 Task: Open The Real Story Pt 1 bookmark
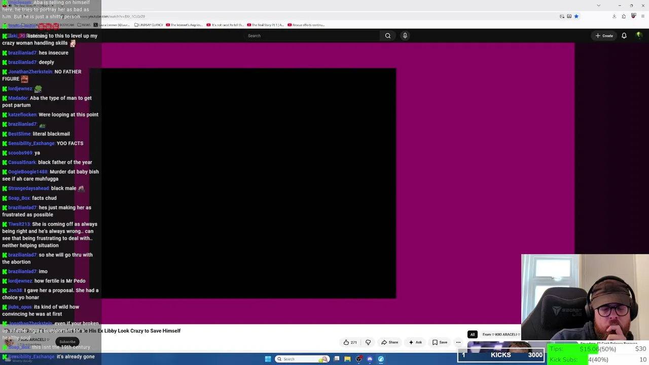coord(266,25)
